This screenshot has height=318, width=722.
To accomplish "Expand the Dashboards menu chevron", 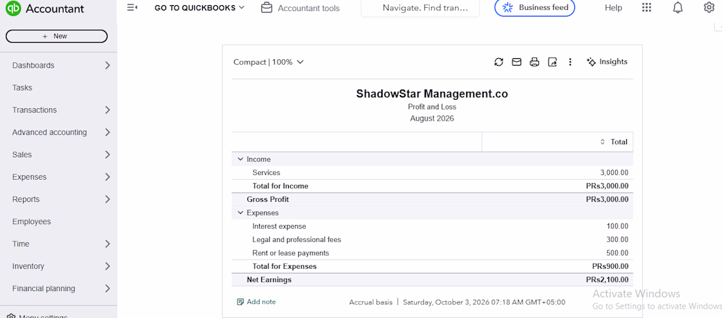I will tap(107, 66).
